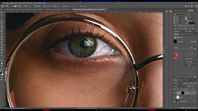Viewport: 198px width, 111px height.
Task: Open the font size dropdown
Action: tap(179, 17)
